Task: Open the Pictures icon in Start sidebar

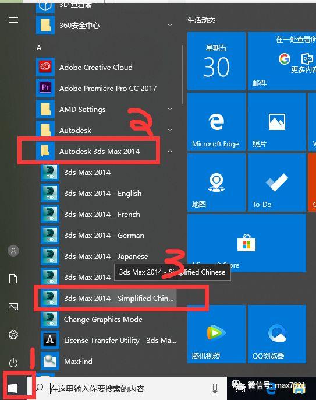Action: click(x=13, y=307)
